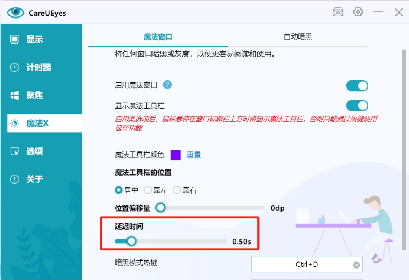Clear the dark mode hotkey field
This screenshot has width=409, height=280.
[355, 264]
